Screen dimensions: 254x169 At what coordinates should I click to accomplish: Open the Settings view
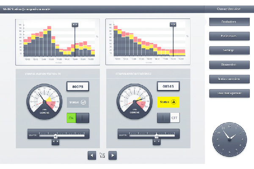tap(229, 50)
